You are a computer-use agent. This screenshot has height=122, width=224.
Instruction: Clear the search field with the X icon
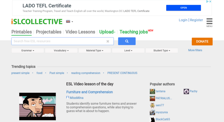click(108, 41)
